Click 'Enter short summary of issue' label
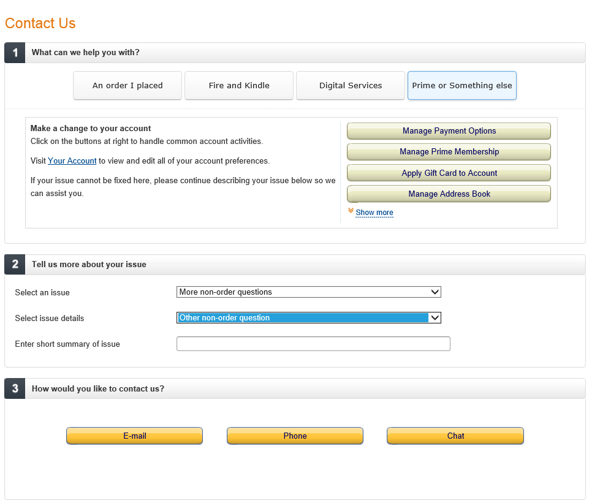 point(67,344)
